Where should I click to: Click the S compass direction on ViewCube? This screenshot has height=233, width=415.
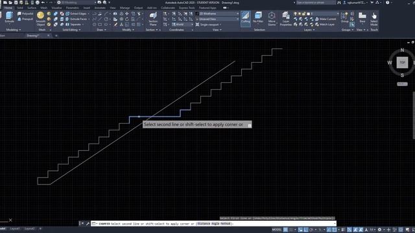(402, 75)
